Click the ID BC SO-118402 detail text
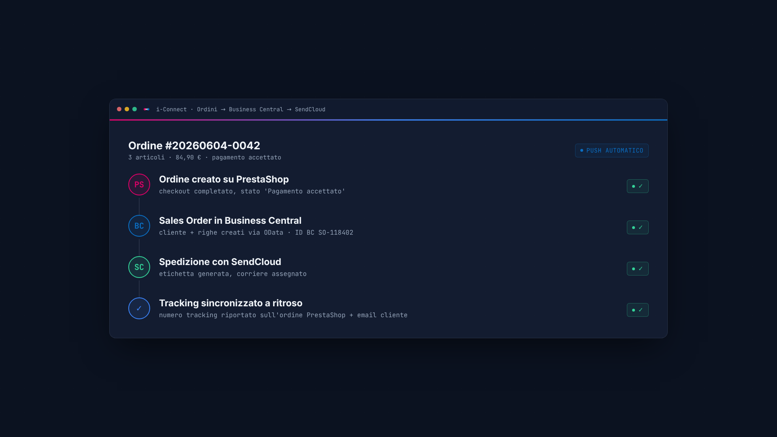Viewport: 777px width, 437px height. tap(324, 233)
